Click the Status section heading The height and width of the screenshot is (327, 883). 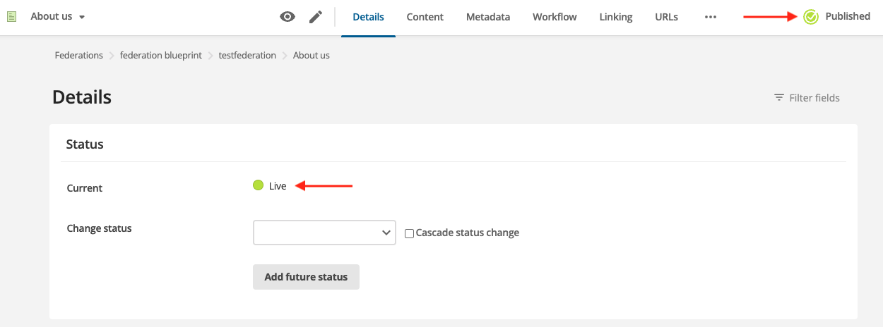tap(85, 144)
